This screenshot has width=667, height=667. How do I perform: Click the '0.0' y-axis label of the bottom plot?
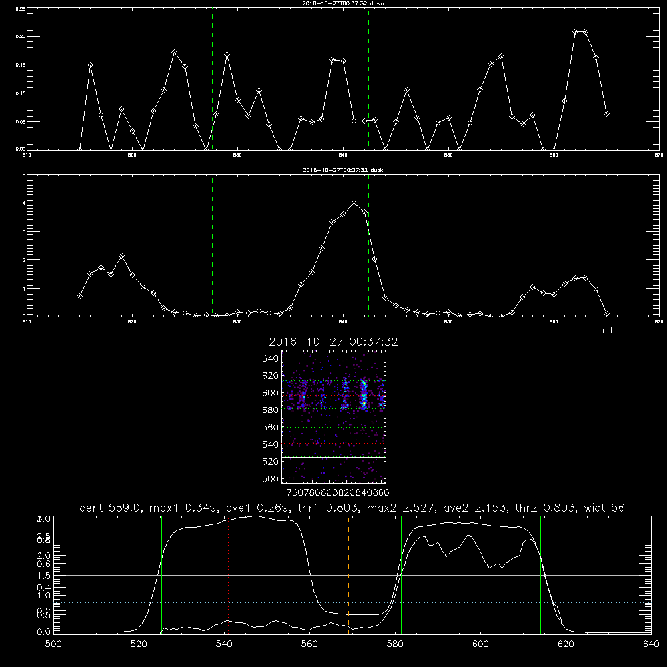44,632
